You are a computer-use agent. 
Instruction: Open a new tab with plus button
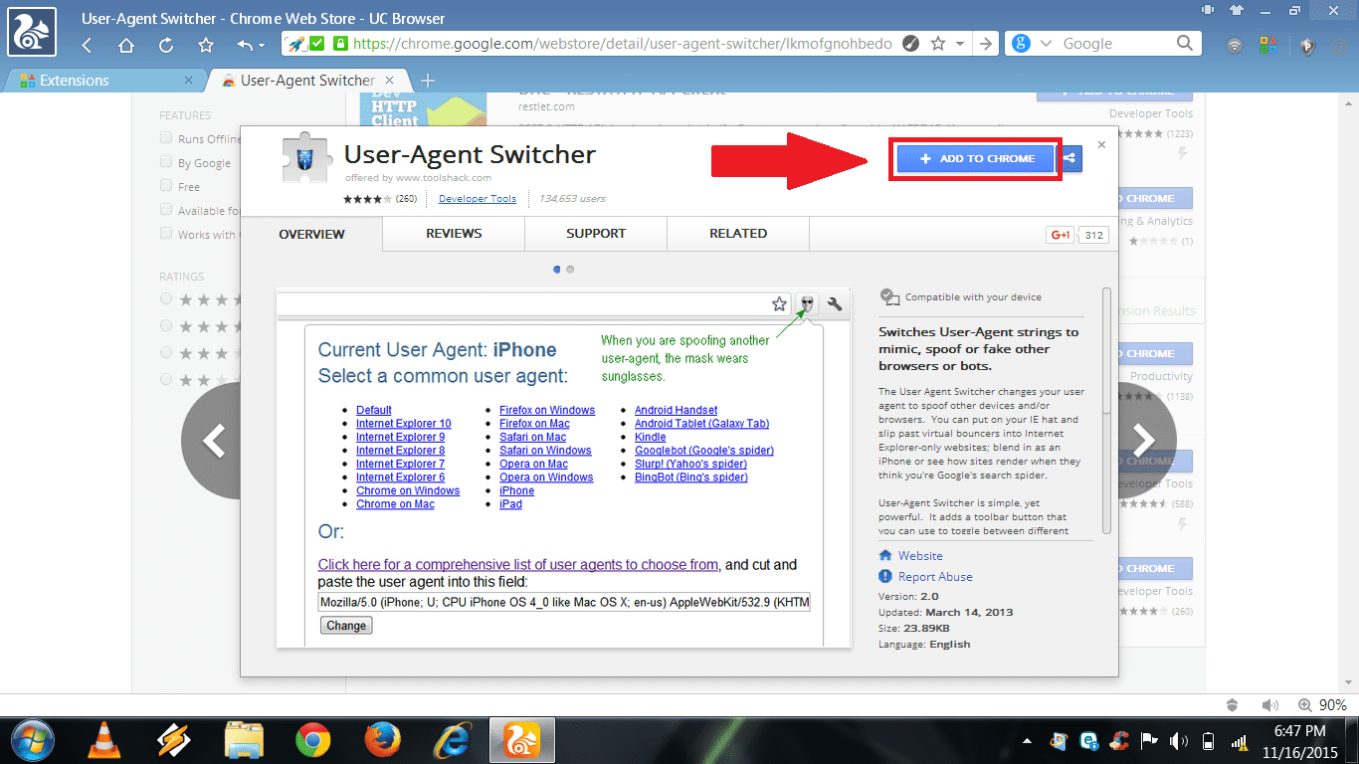428,81
